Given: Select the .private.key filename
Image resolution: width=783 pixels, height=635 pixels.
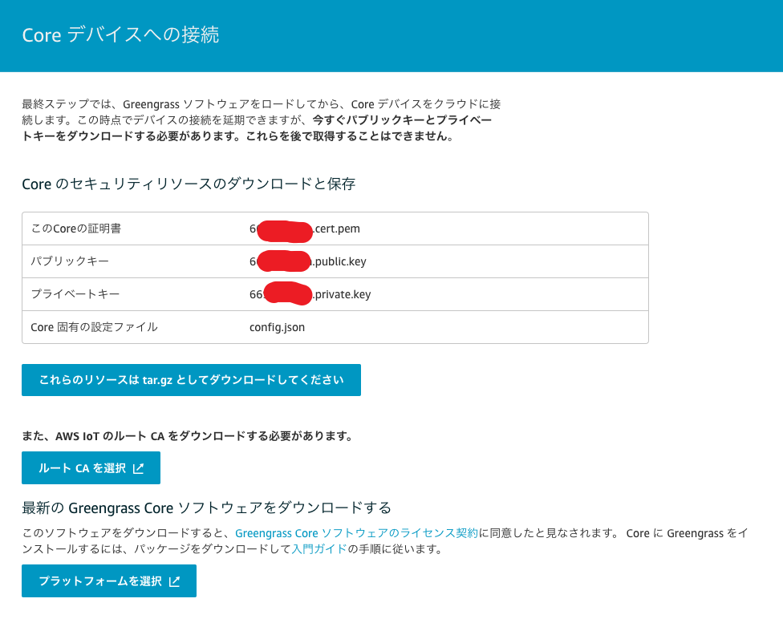Looking at the screenshot, I should point(310,294).
